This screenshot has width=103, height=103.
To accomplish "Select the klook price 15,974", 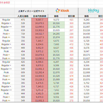I will [x=56, y=37].
